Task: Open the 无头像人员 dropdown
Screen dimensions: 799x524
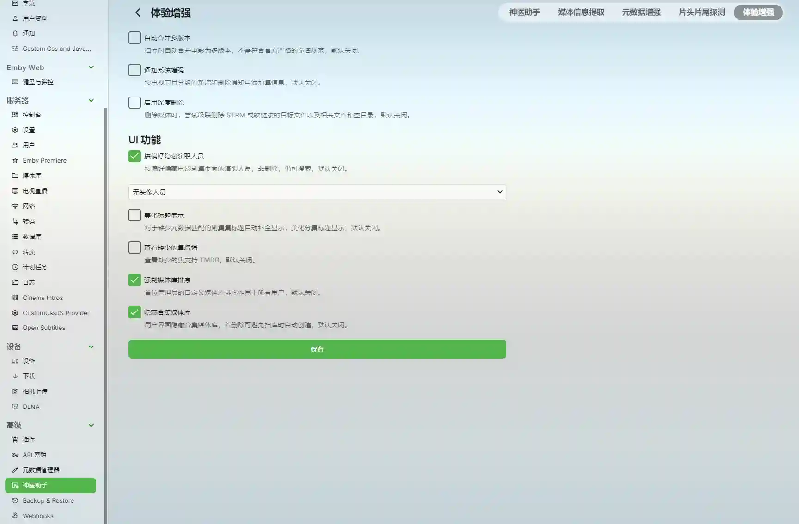Action: click(x=317, y=192)
